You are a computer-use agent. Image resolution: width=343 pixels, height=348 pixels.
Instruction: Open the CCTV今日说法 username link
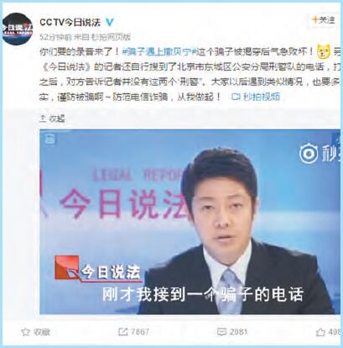coord(70,23)
